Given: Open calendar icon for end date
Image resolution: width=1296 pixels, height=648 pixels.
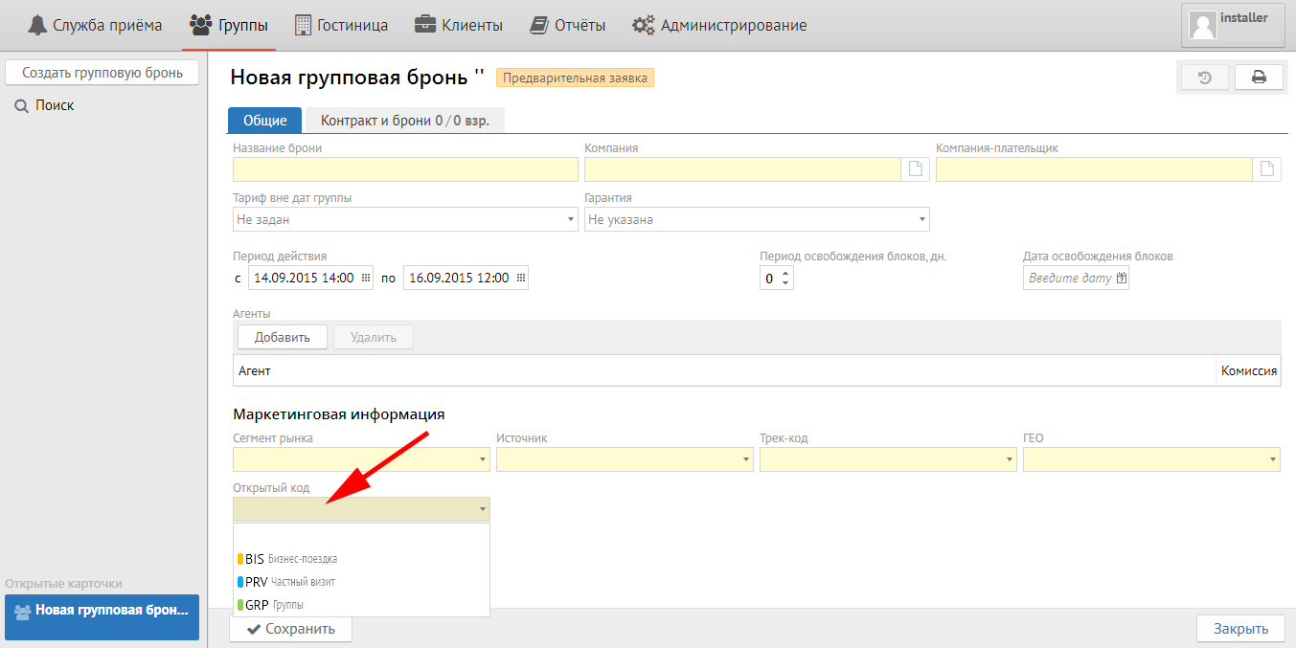Looking at the screenshot, I should coord(521,278).
